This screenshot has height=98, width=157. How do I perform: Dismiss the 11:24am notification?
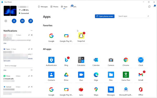[x=32, y=35]
